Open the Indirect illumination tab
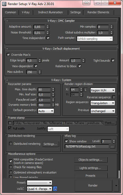 click(x=50, y=12)
